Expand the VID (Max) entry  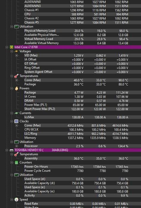(x=16, y=55)
